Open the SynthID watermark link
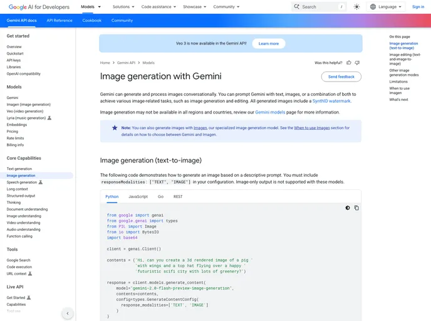Viewport: 431px width, 321px height. point(331,101)
